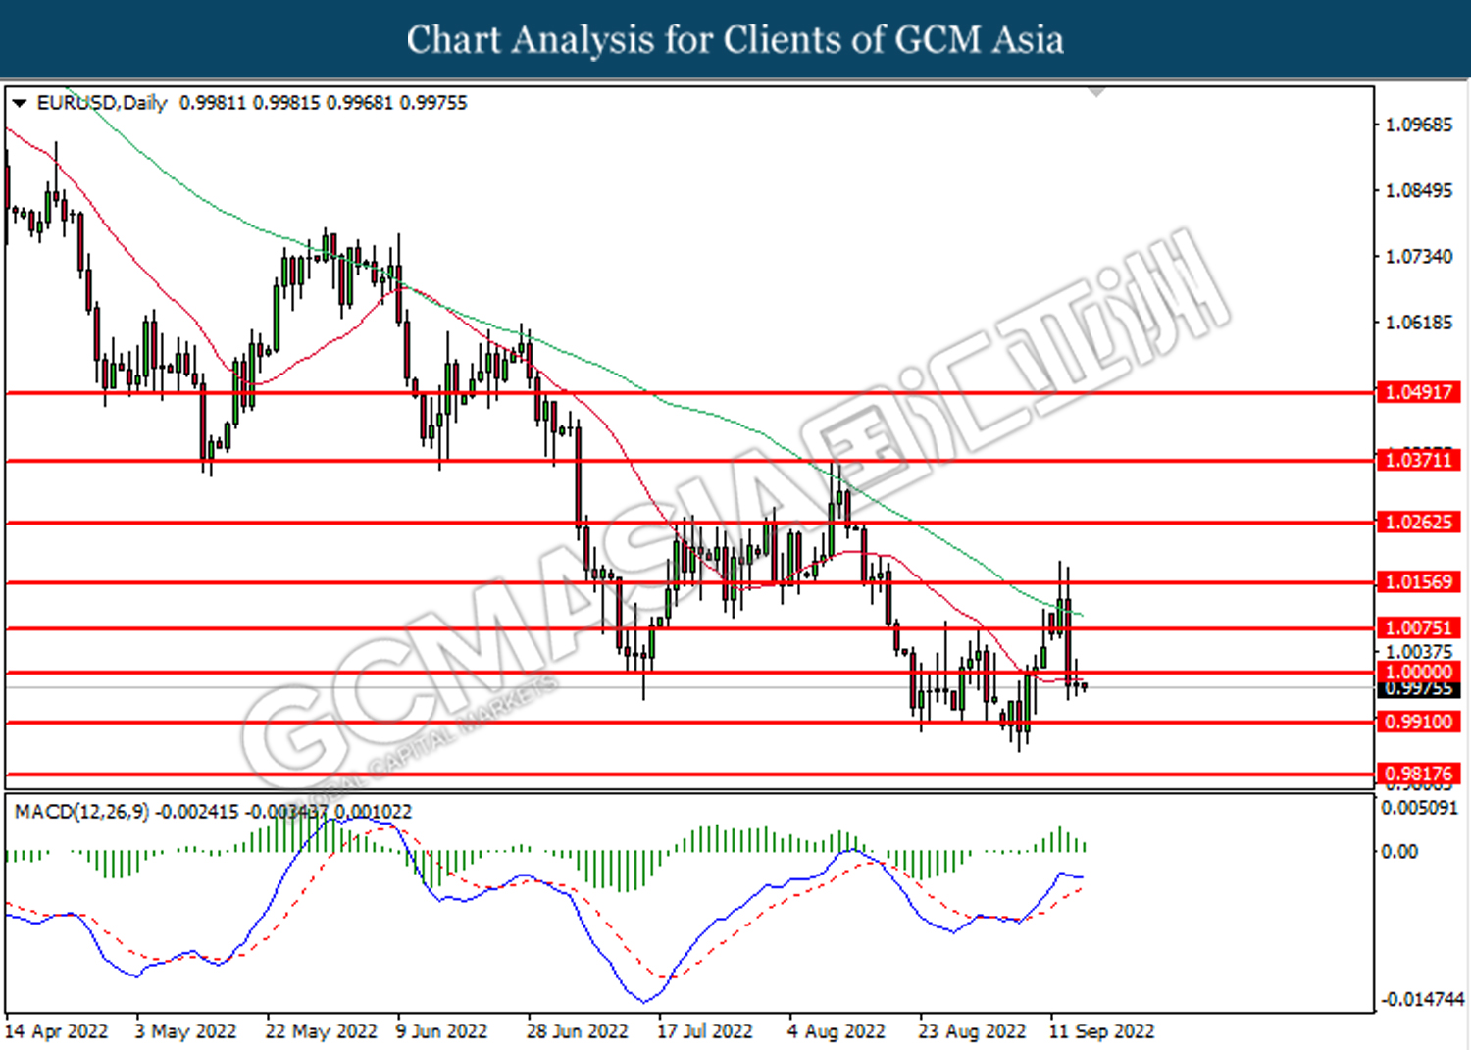Open the chart menu triangle beside EURUSD,Daily

(x=20, y=103)
